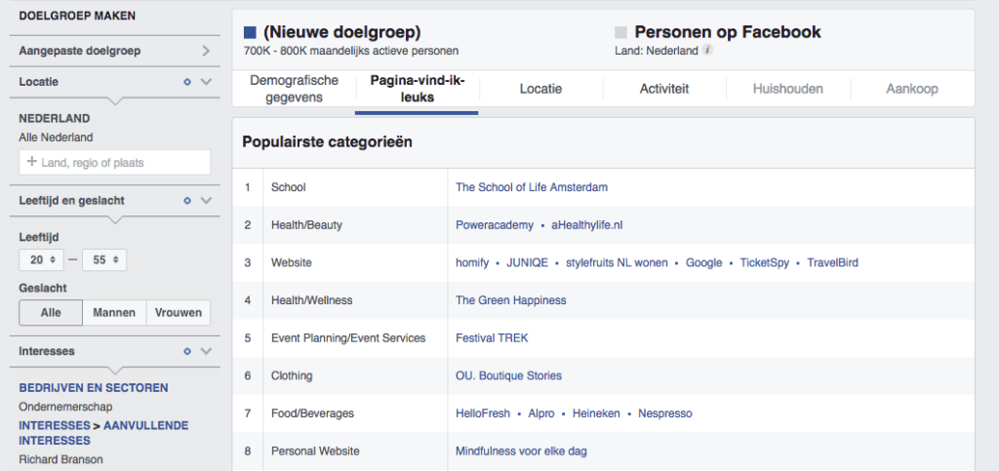999x471 pixels.
Task: Click info icon next to Land: Nederland
Action: (707, 51)
